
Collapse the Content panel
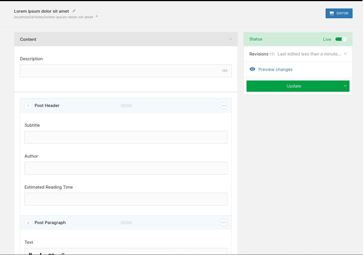click(231, 39)
